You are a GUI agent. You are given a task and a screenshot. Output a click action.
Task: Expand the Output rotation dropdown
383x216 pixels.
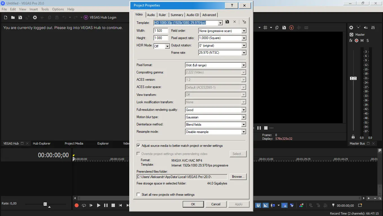click(x=244, y=45)
